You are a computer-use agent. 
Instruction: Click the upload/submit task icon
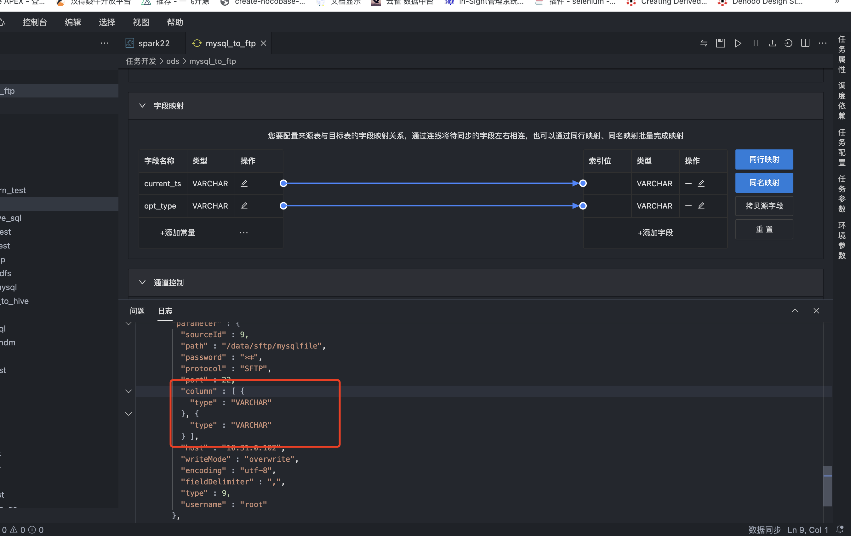pos(772,43)
